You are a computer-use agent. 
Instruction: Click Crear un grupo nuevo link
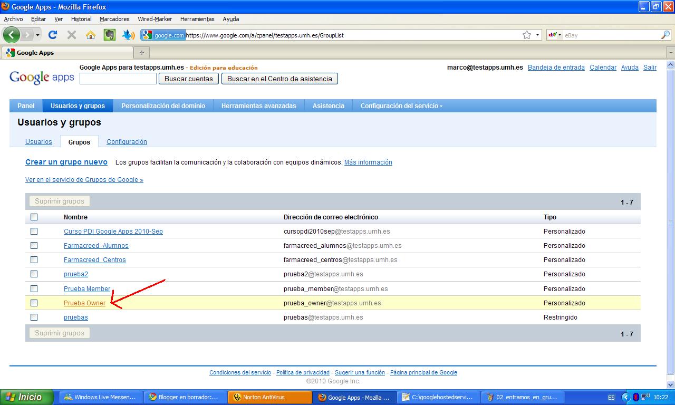[66, 162]
